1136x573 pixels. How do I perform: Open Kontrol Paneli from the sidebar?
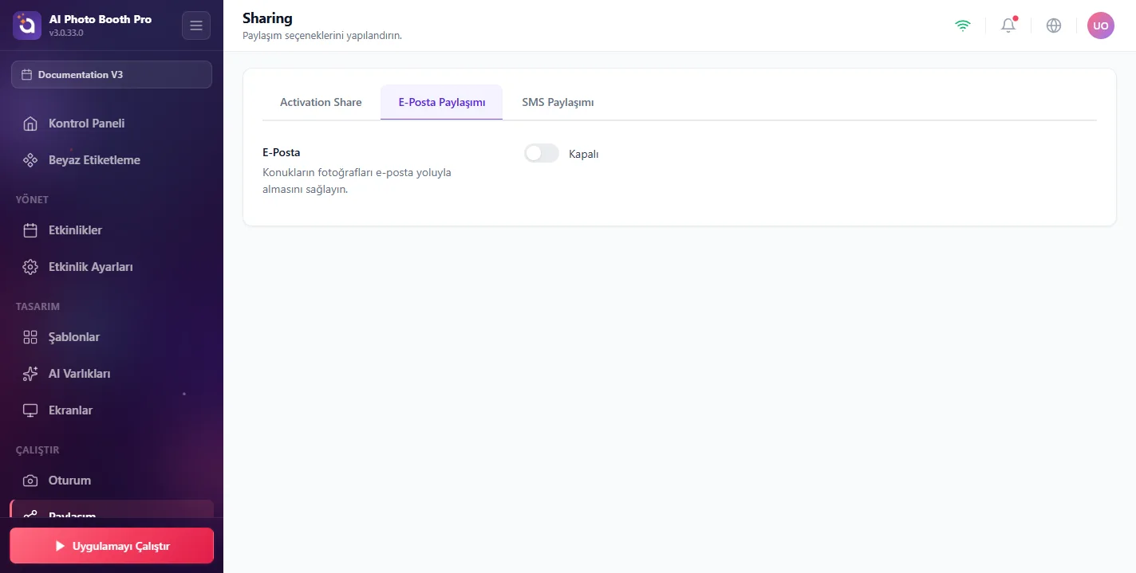(x=112, y=124)
